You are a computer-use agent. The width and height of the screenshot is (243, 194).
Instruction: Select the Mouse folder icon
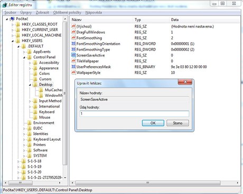click(35, 117)
